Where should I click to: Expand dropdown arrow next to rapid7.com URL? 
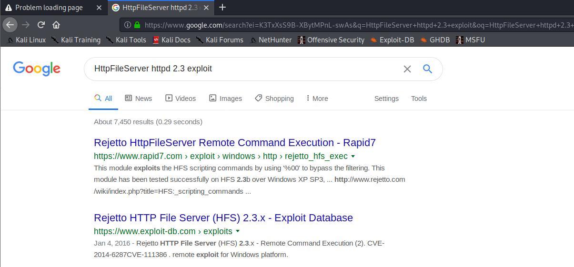353,156
